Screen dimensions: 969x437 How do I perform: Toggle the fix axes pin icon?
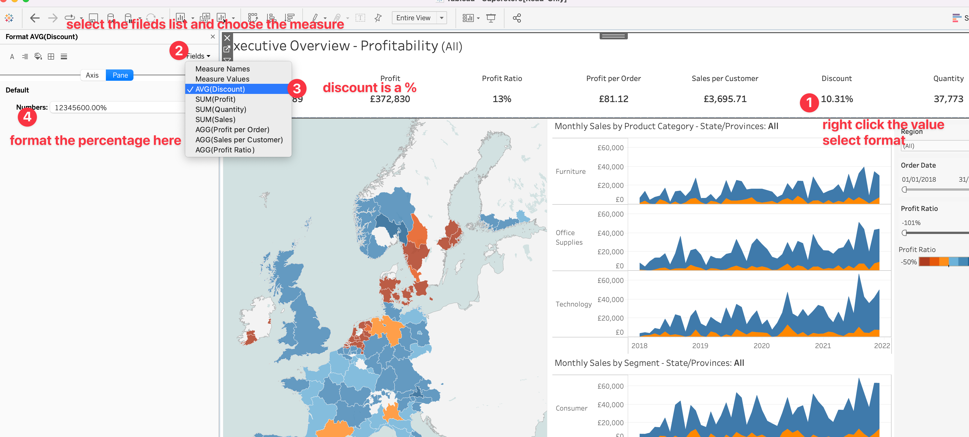coord(378,18)
